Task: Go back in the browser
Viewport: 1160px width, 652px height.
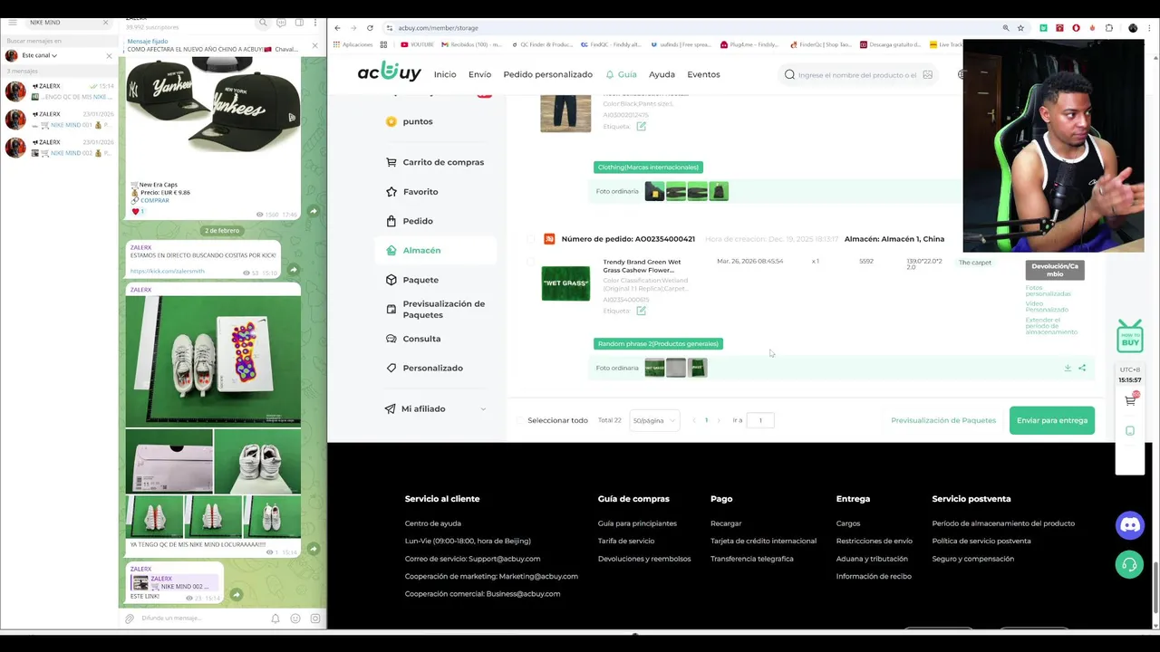Action: 337,28
